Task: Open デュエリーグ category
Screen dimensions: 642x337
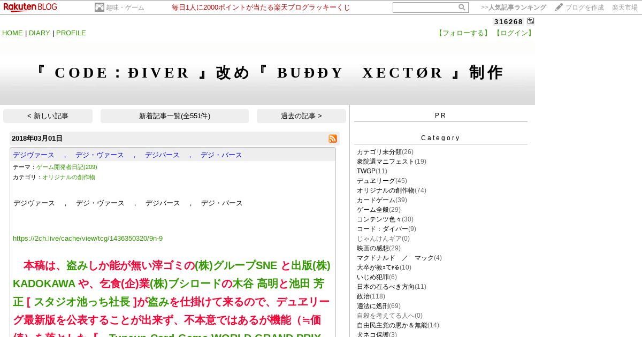Action: tap(376, 181)
